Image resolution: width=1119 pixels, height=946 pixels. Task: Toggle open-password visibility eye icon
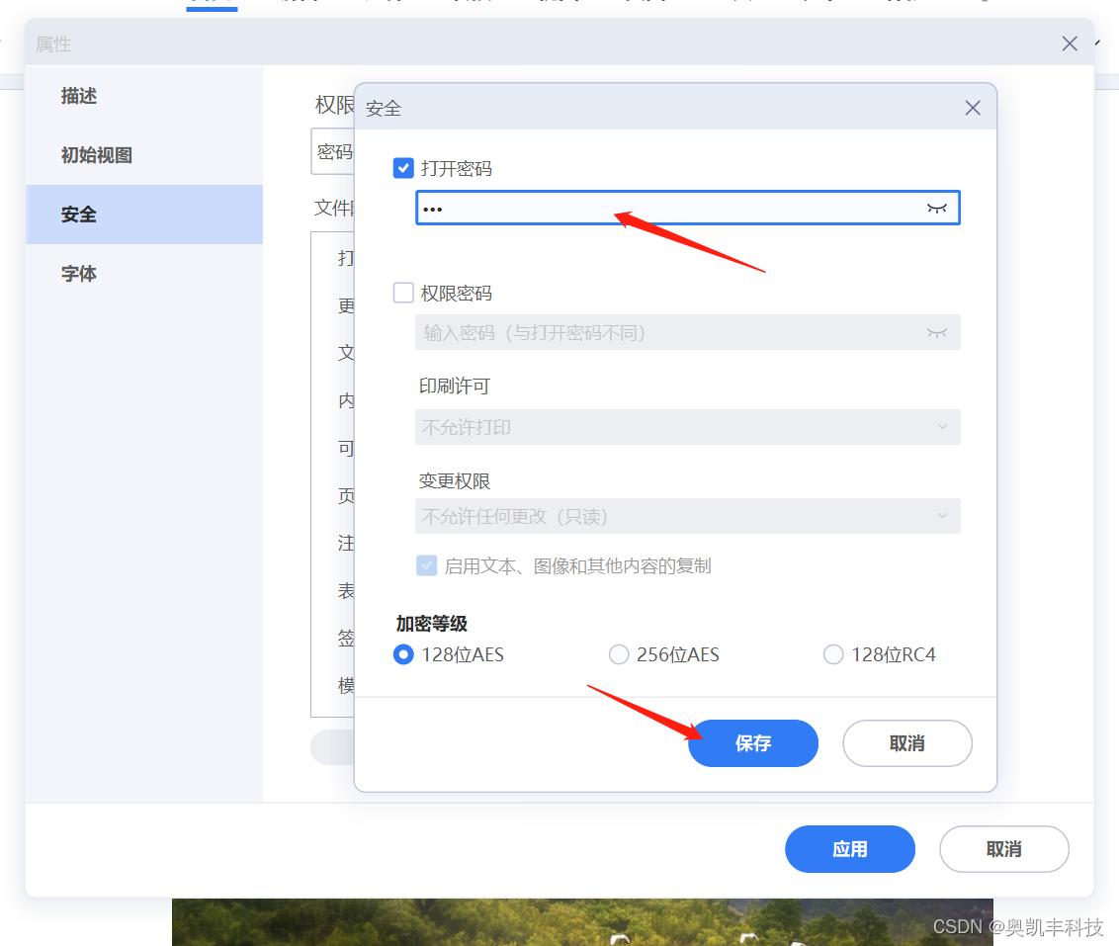936,208
